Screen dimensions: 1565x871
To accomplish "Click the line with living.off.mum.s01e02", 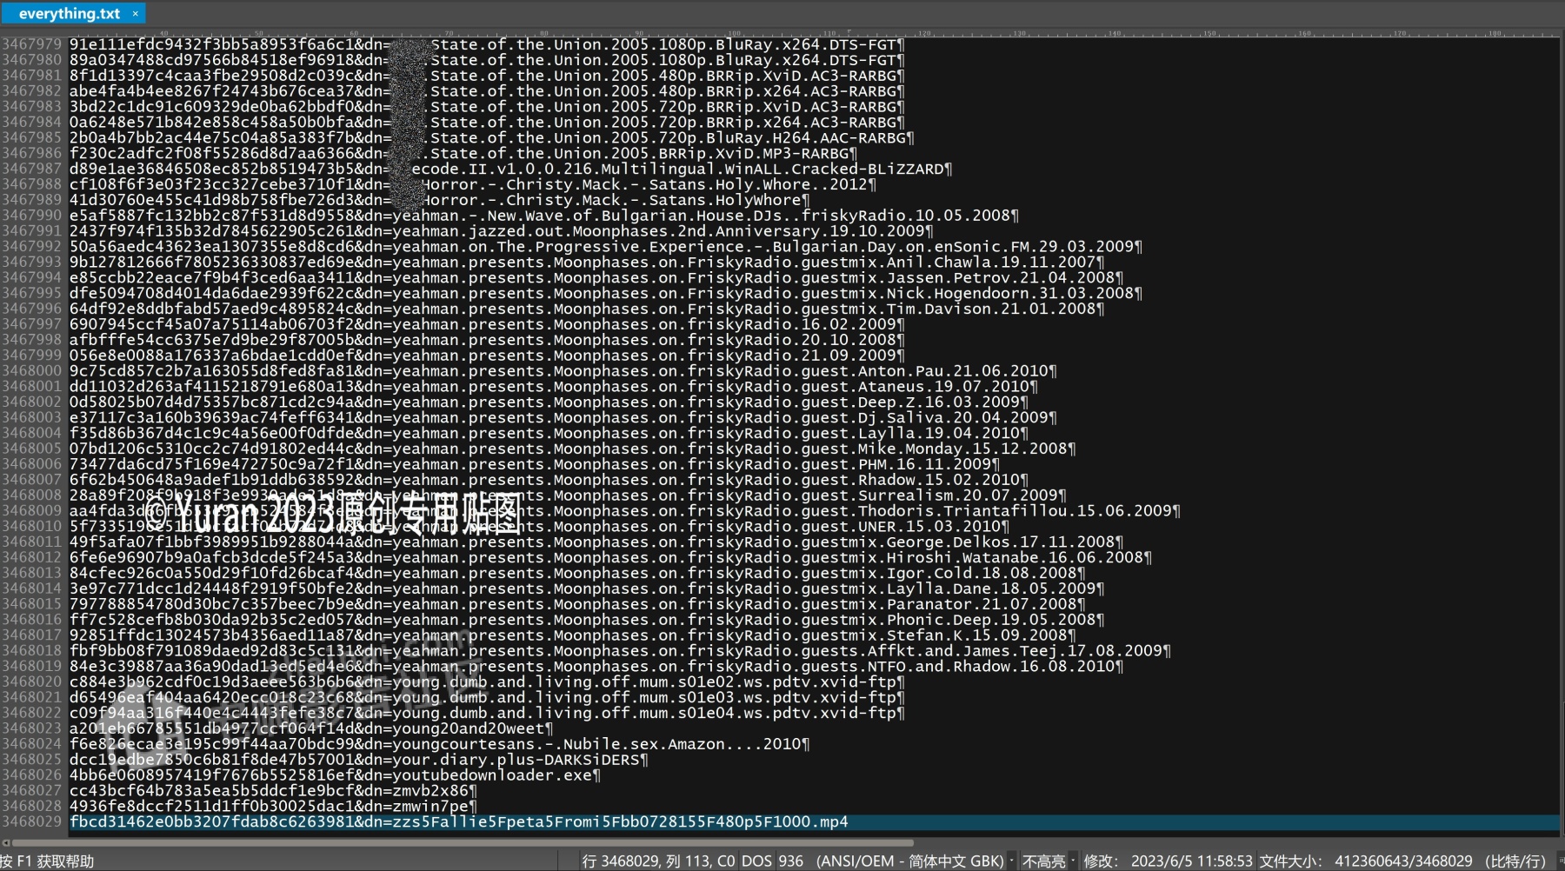I will click(487, 682).
